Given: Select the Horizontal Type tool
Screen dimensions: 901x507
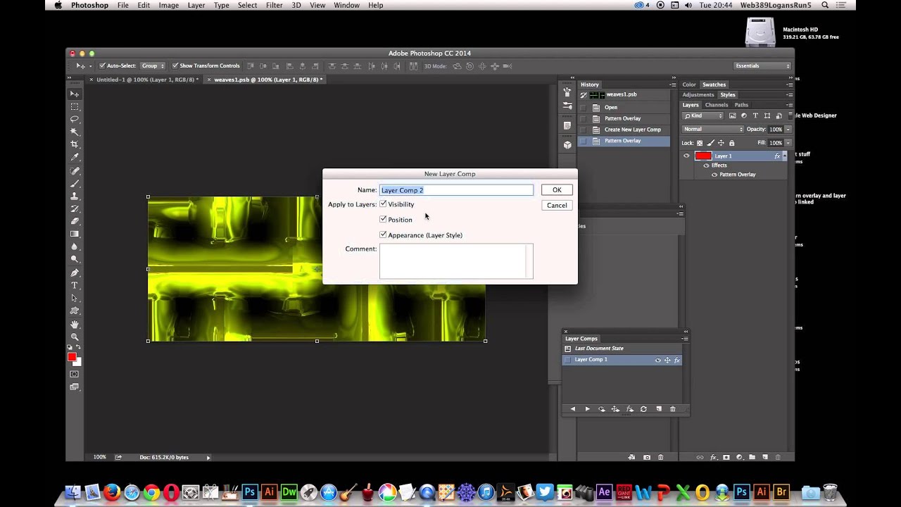Looking at the screenshot, I should tap(75, 285).
